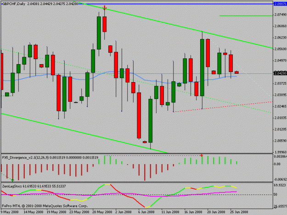The height and width of the screenshot is (215, 287).
Task: Select the blue horizontal line at chart top
Action: point(176,4)
